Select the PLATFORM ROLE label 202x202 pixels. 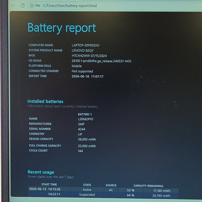[x=40, y=66]
